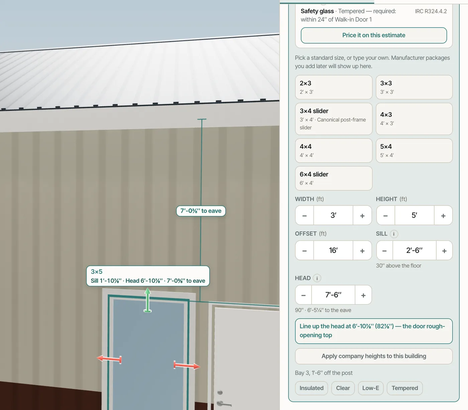Increase the WIDTH value with plus
This screenshot has height=410, width=468.
362,216
